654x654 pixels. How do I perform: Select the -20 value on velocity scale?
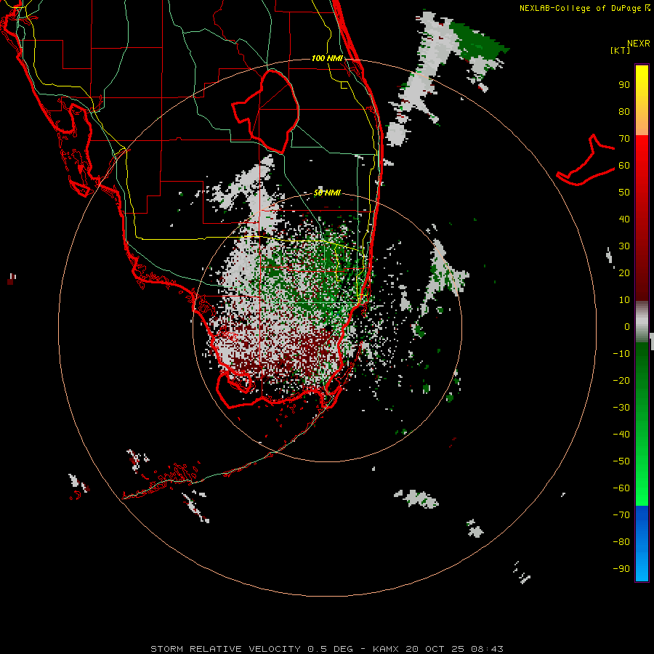(x=621, y=381)
